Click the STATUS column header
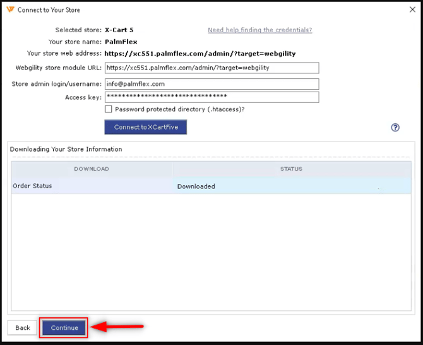 click(x=291, y=169)
